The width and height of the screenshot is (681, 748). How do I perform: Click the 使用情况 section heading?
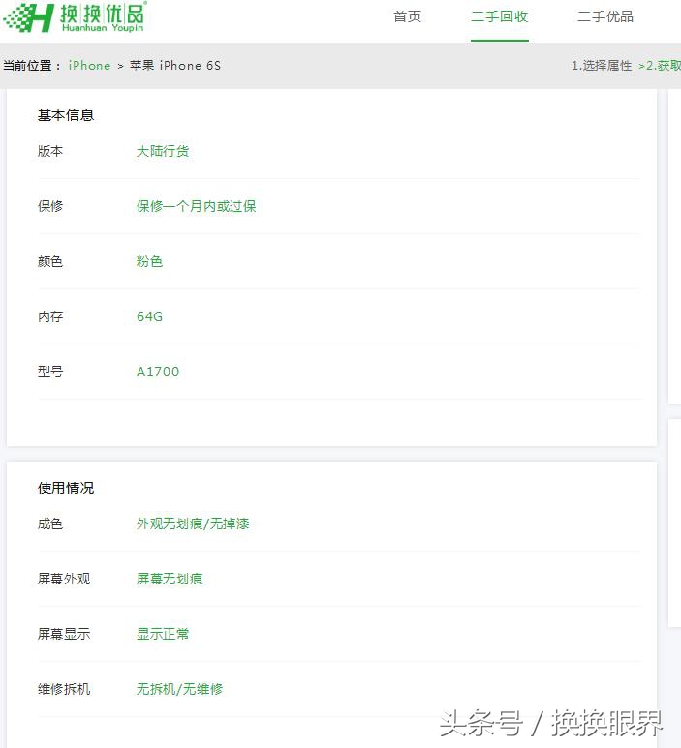[x=66, y=488]
